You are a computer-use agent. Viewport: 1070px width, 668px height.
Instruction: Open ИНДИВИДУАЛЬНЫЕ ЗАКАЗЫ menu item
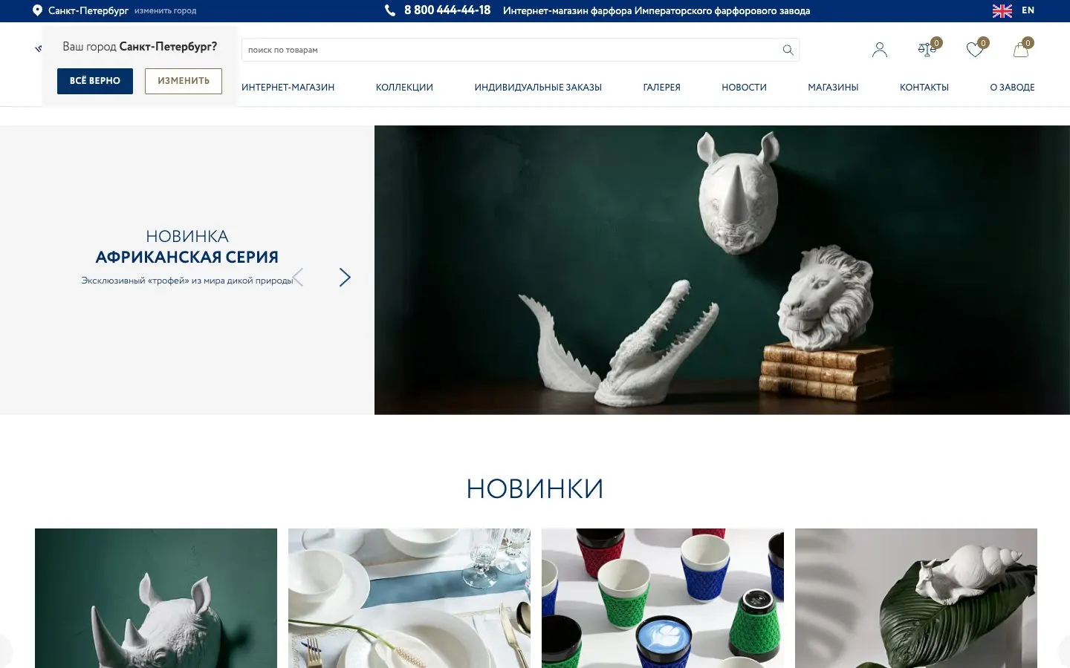click(x=538, y=88)
